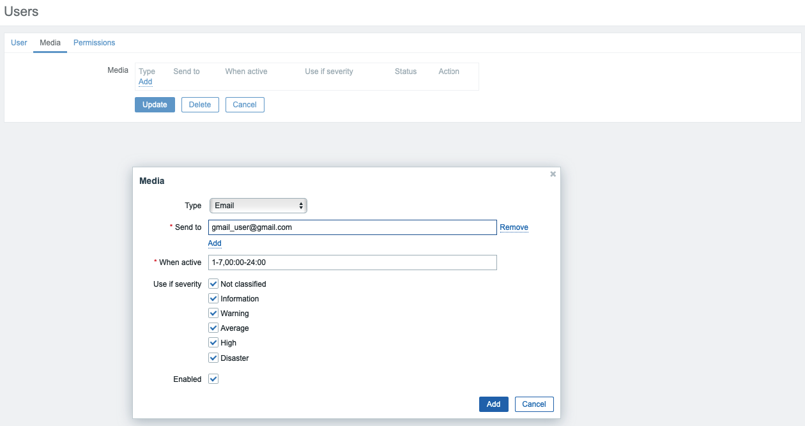Uncheck the Average severity checkbox
This screenshot has width=805, height=426.
click(213, 328)
